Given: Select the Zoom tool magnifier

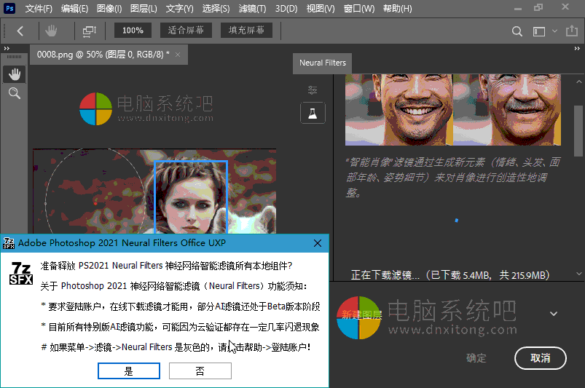Looking at the screenshot, I should coord(14,93).
